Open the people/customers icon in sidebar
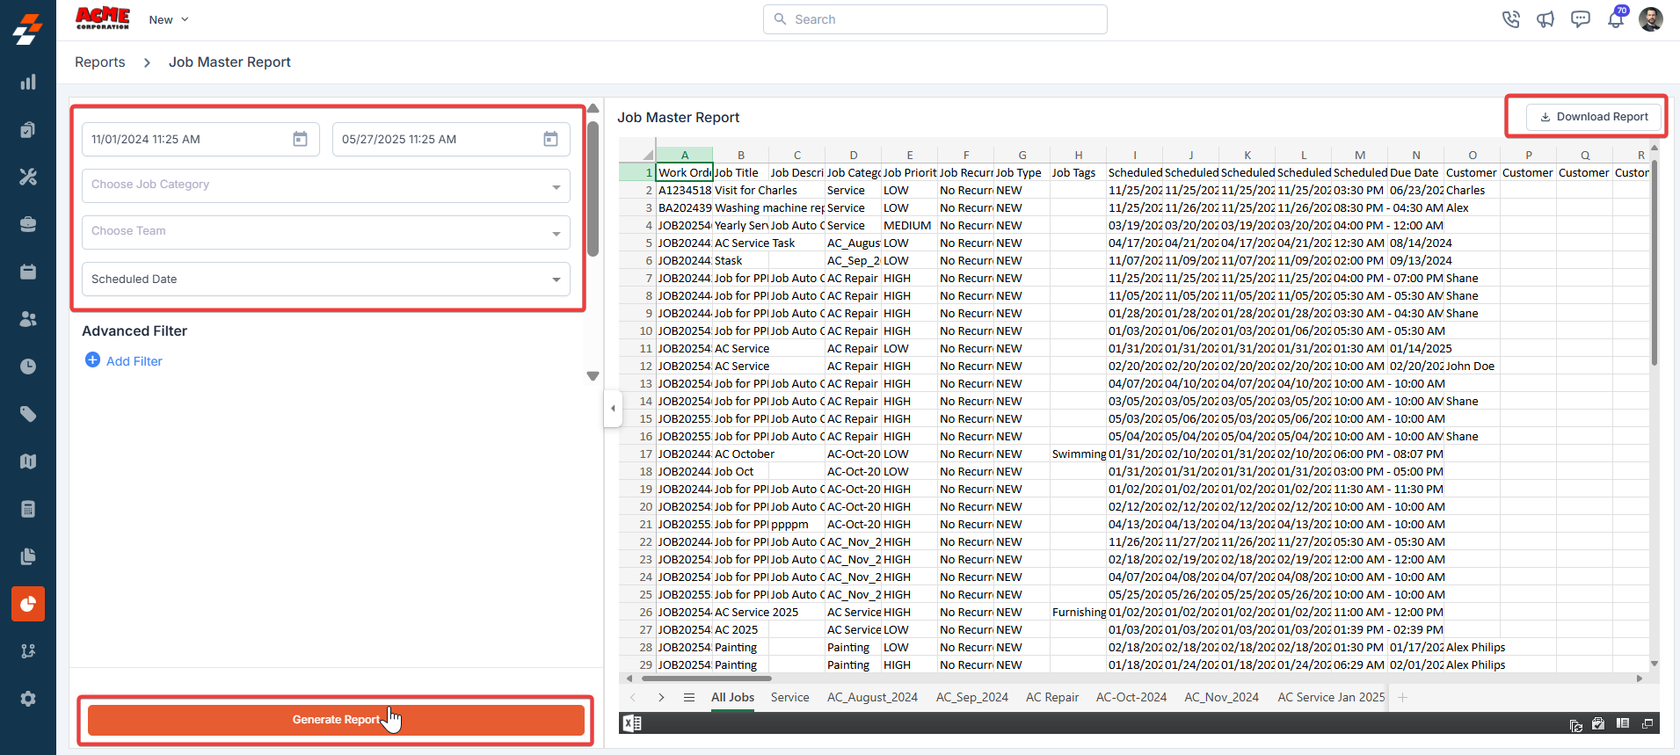Image resolution: width=1680 pixels, height=755 pixels. [28, 319]
